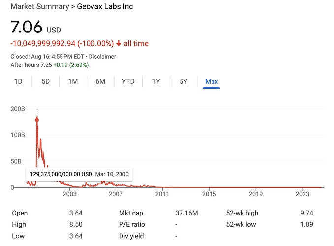
Task: Click the Max range tab
Action: 212,81
